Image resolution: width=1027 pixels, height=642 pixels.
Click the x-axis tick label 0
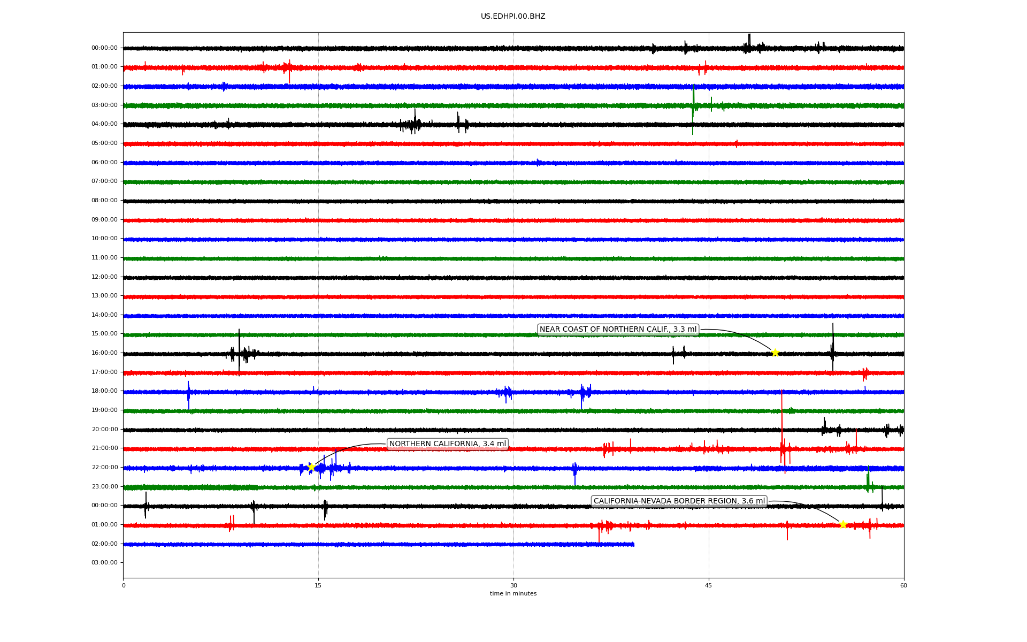[124, 585]
